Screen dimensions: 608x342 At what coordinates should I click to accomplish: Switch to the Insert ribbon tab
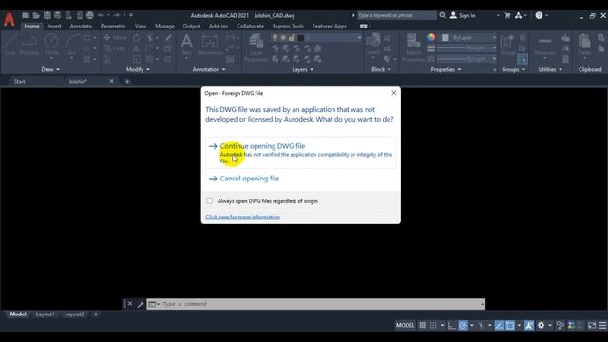(x=54, y=26)
